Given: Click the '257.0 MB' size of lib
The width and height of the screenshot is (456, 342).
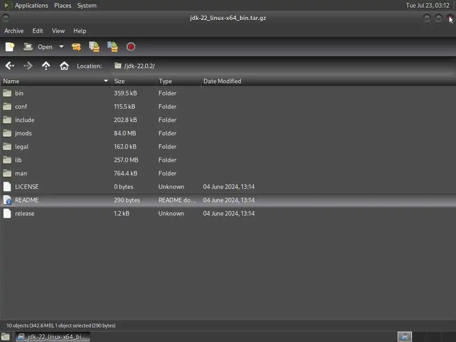Looking at the screenshot, I should pyautogui.click(x=126, y=160).
